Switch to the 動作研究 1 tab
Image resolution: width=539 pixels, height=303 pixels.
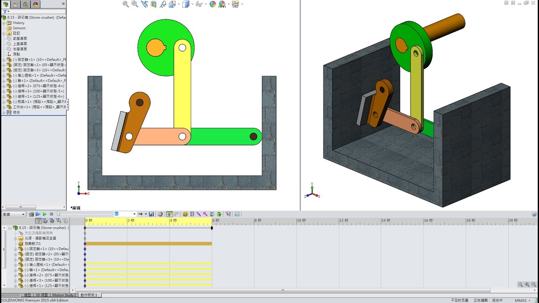point(89,295)
